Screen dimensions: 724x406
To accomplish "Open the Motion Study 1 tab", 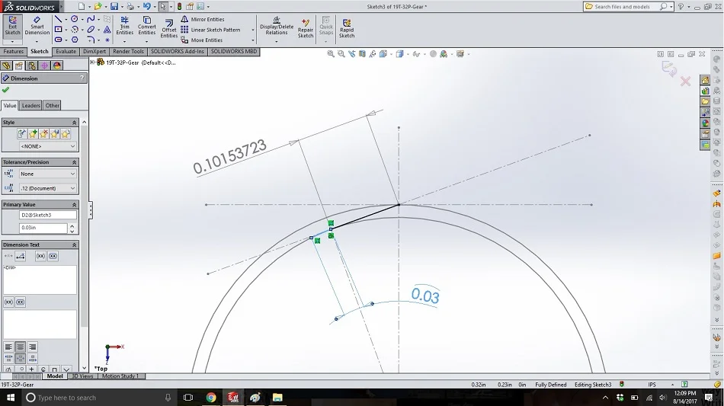I will [x=120, y=376].
